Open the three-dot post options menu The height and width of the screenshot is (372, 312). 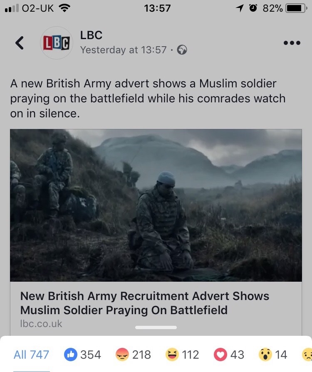pyautogui.click(x=292, y=43)
